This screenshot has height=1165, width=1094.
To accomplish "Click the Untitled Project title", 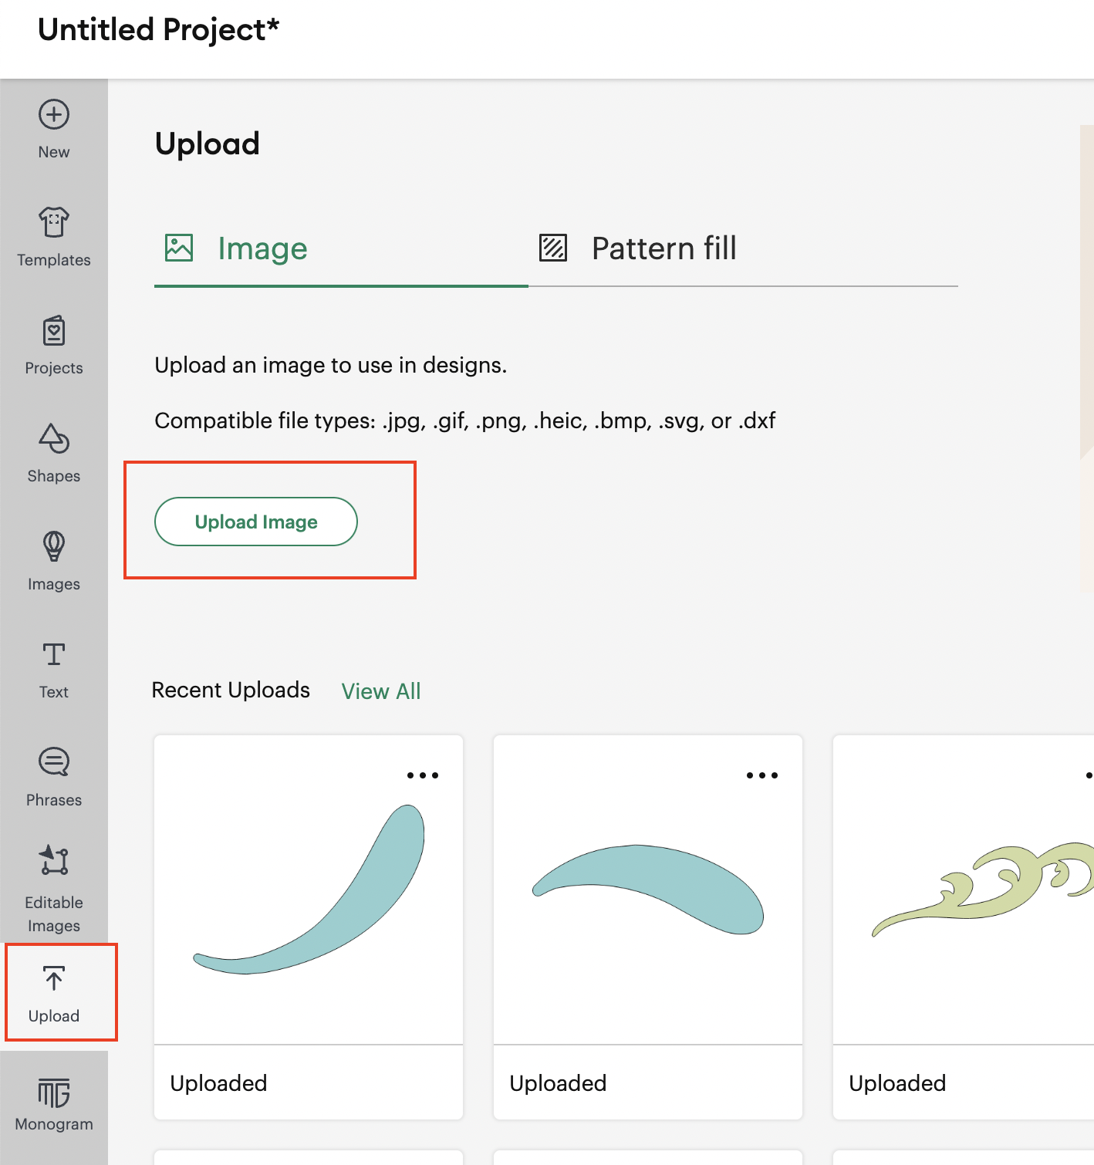I will coord(158,30).
